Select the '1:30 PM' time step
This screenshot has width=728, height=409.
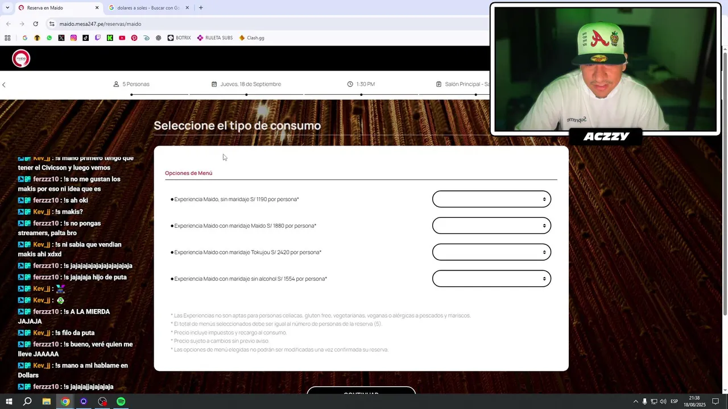pyautogui.click(x=361, y=84)
